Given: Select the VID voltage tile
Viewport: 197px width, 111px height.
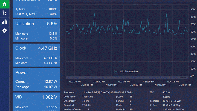Looking at the screenshot, I should point(36,102).
